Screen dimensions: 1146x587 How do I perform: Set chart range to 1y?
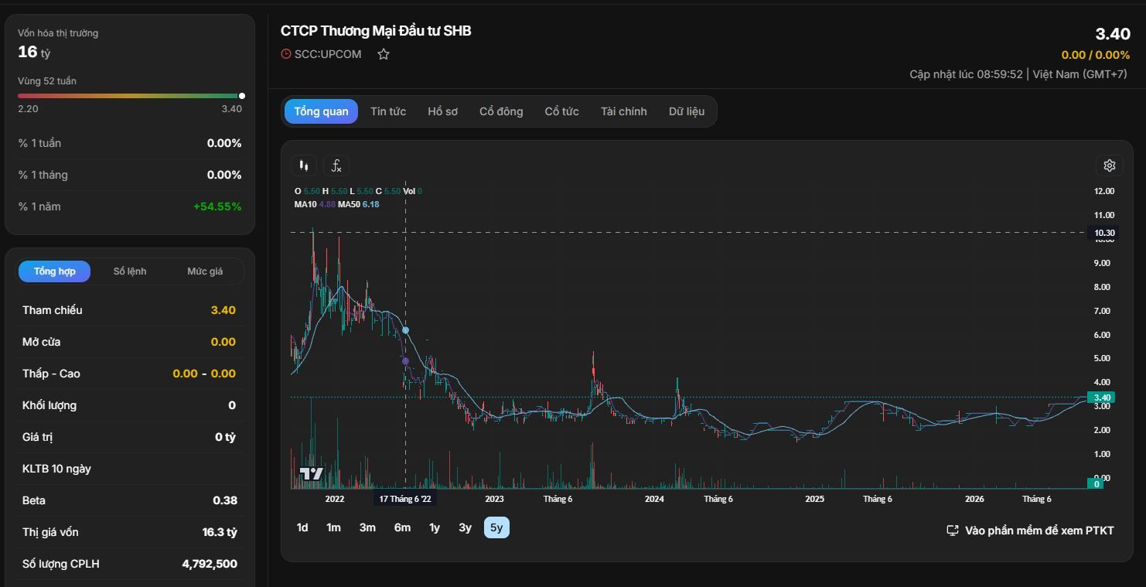tap(435, 527)
